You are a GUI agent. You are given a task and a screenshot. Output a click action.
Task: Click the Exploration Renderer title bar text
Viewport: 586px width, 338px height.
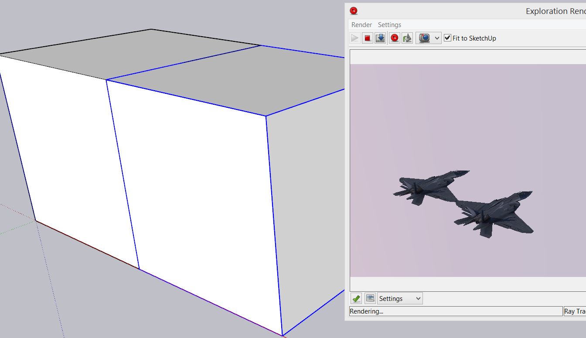(555, 11)
